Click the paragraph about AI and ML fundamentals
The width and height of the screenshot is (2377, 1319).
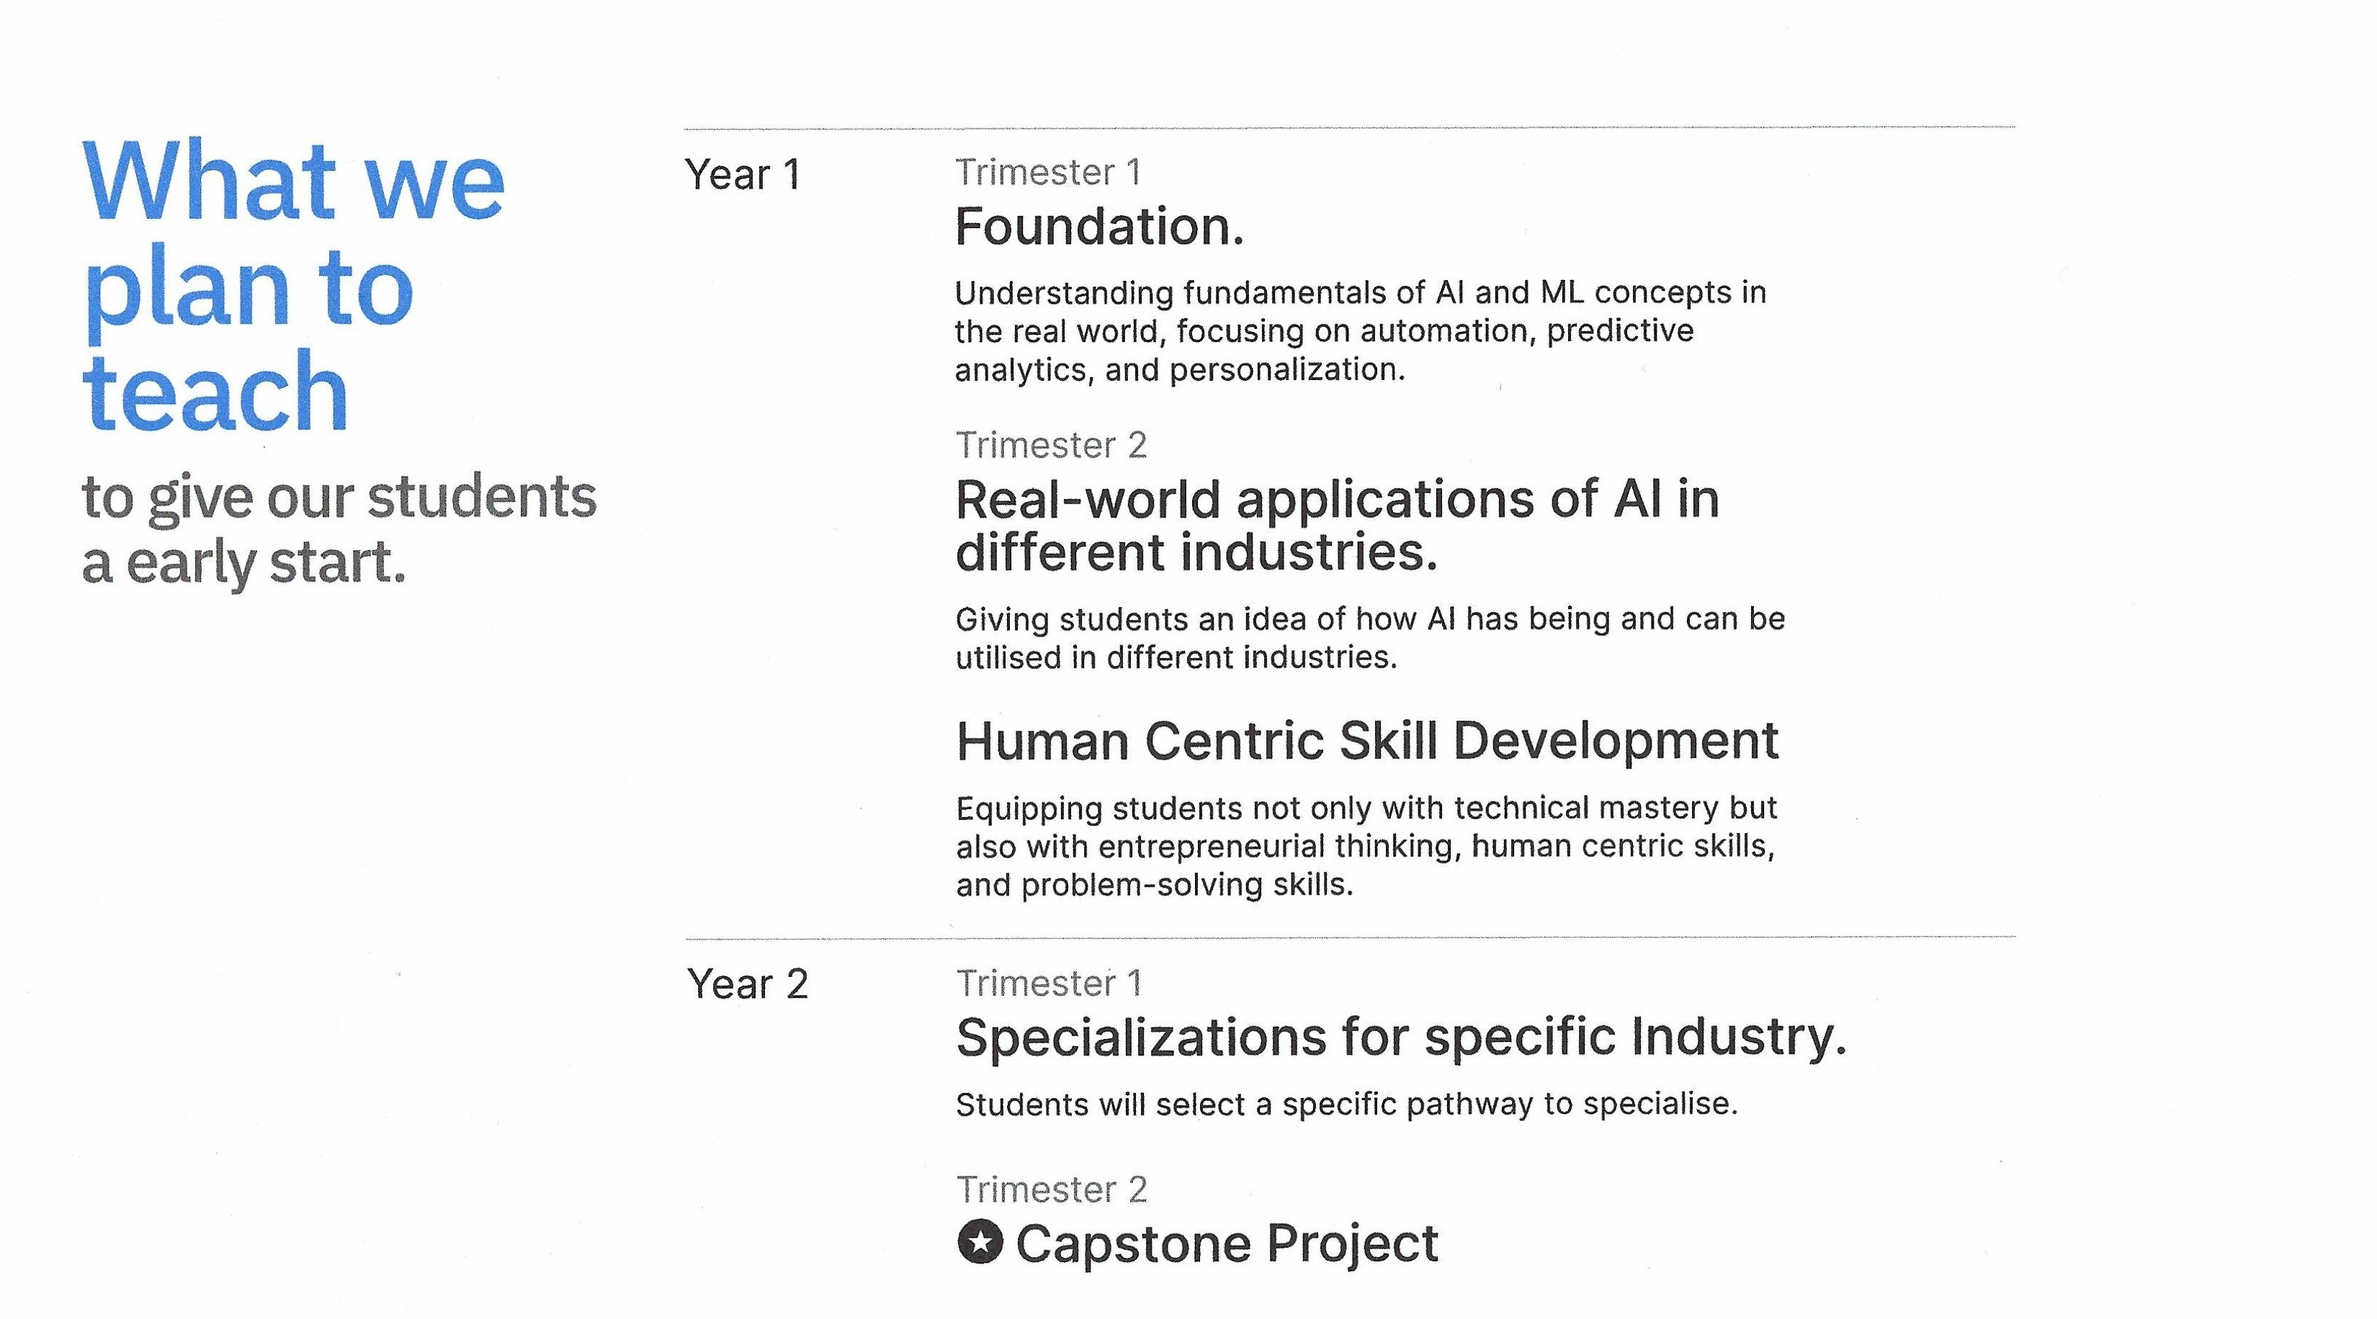tap(1359, 331)
